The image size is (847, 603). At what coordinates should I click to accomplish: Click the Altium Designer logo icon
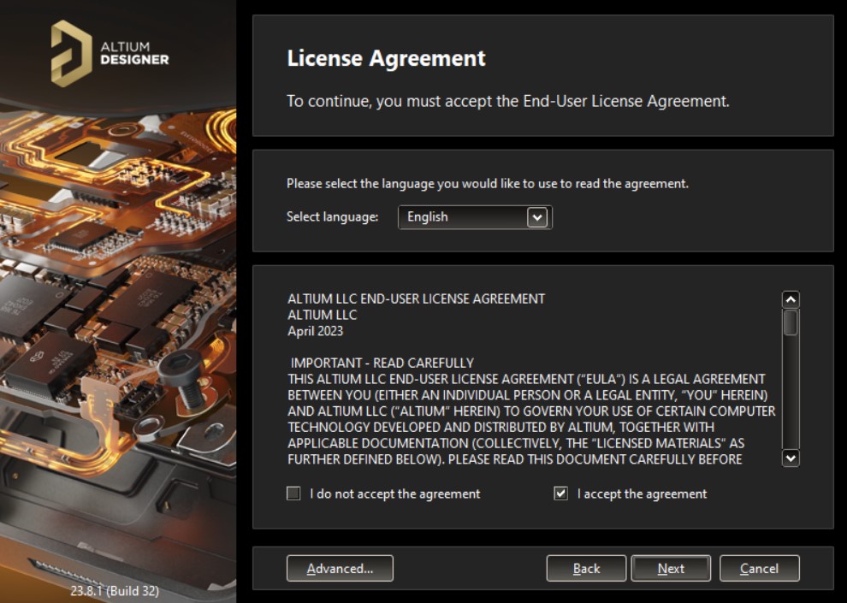click(70, 53)
